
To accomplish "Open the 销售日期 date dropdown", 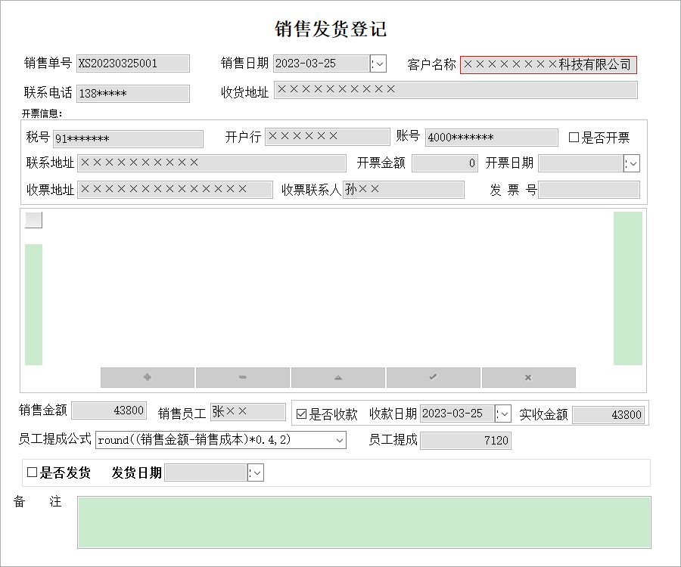I will [x=378, y=64].
